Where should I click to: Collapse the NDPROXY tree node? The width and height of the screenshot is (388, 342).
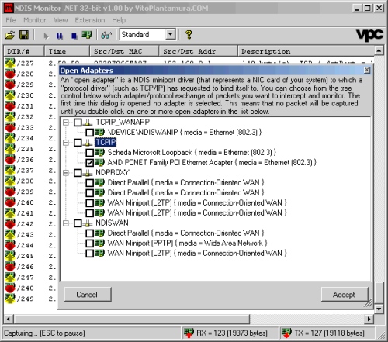[66, 173]
